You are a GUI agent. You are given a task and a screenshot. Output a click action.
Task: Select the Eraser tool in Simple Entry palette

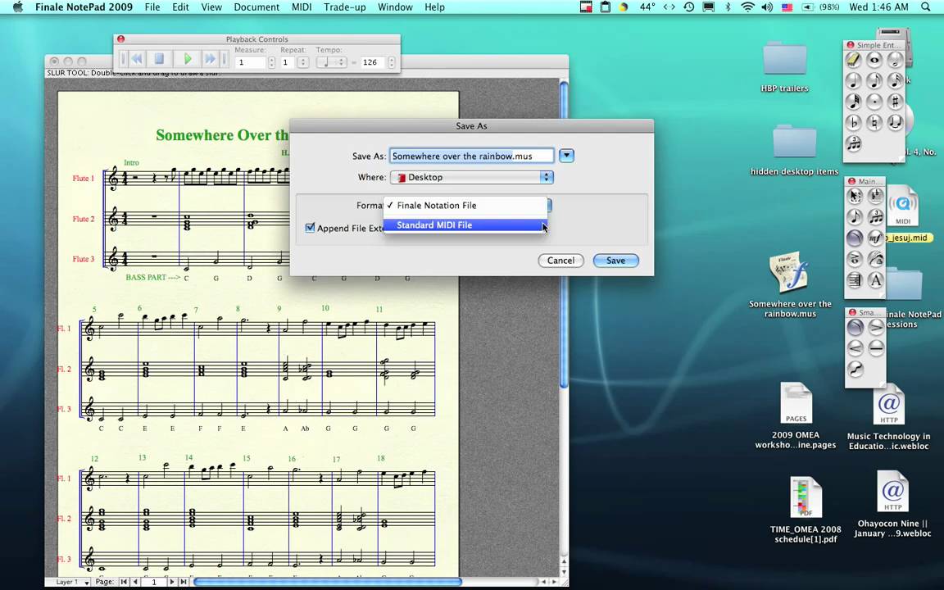(853, 60)
